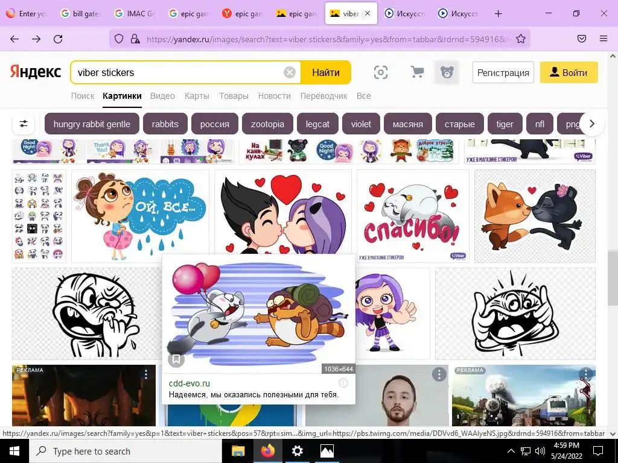Clear the search field with X icon
This screenshot has height=463, width=618.
tap(290, 72)
